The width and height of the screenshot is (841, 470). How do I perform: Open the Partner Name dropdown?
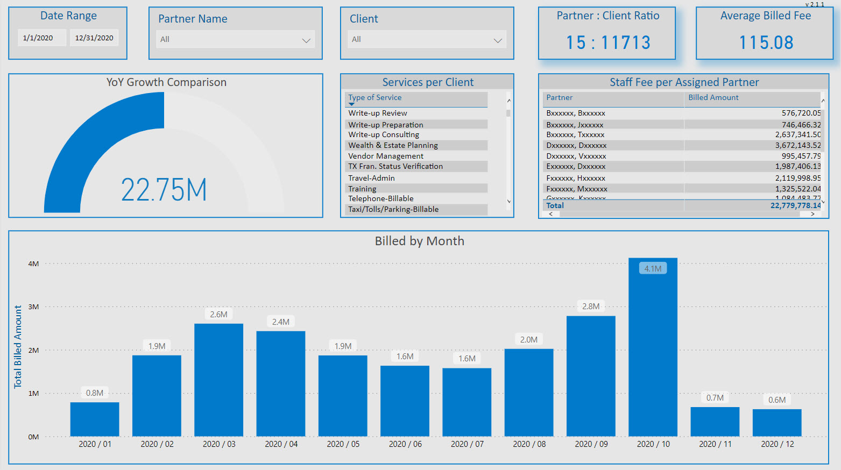tap(306, 39)
